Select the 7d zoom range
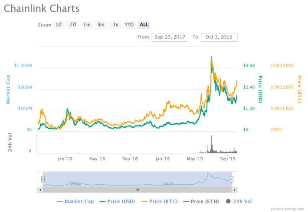308x212 pixels. (x=73, y=25)
